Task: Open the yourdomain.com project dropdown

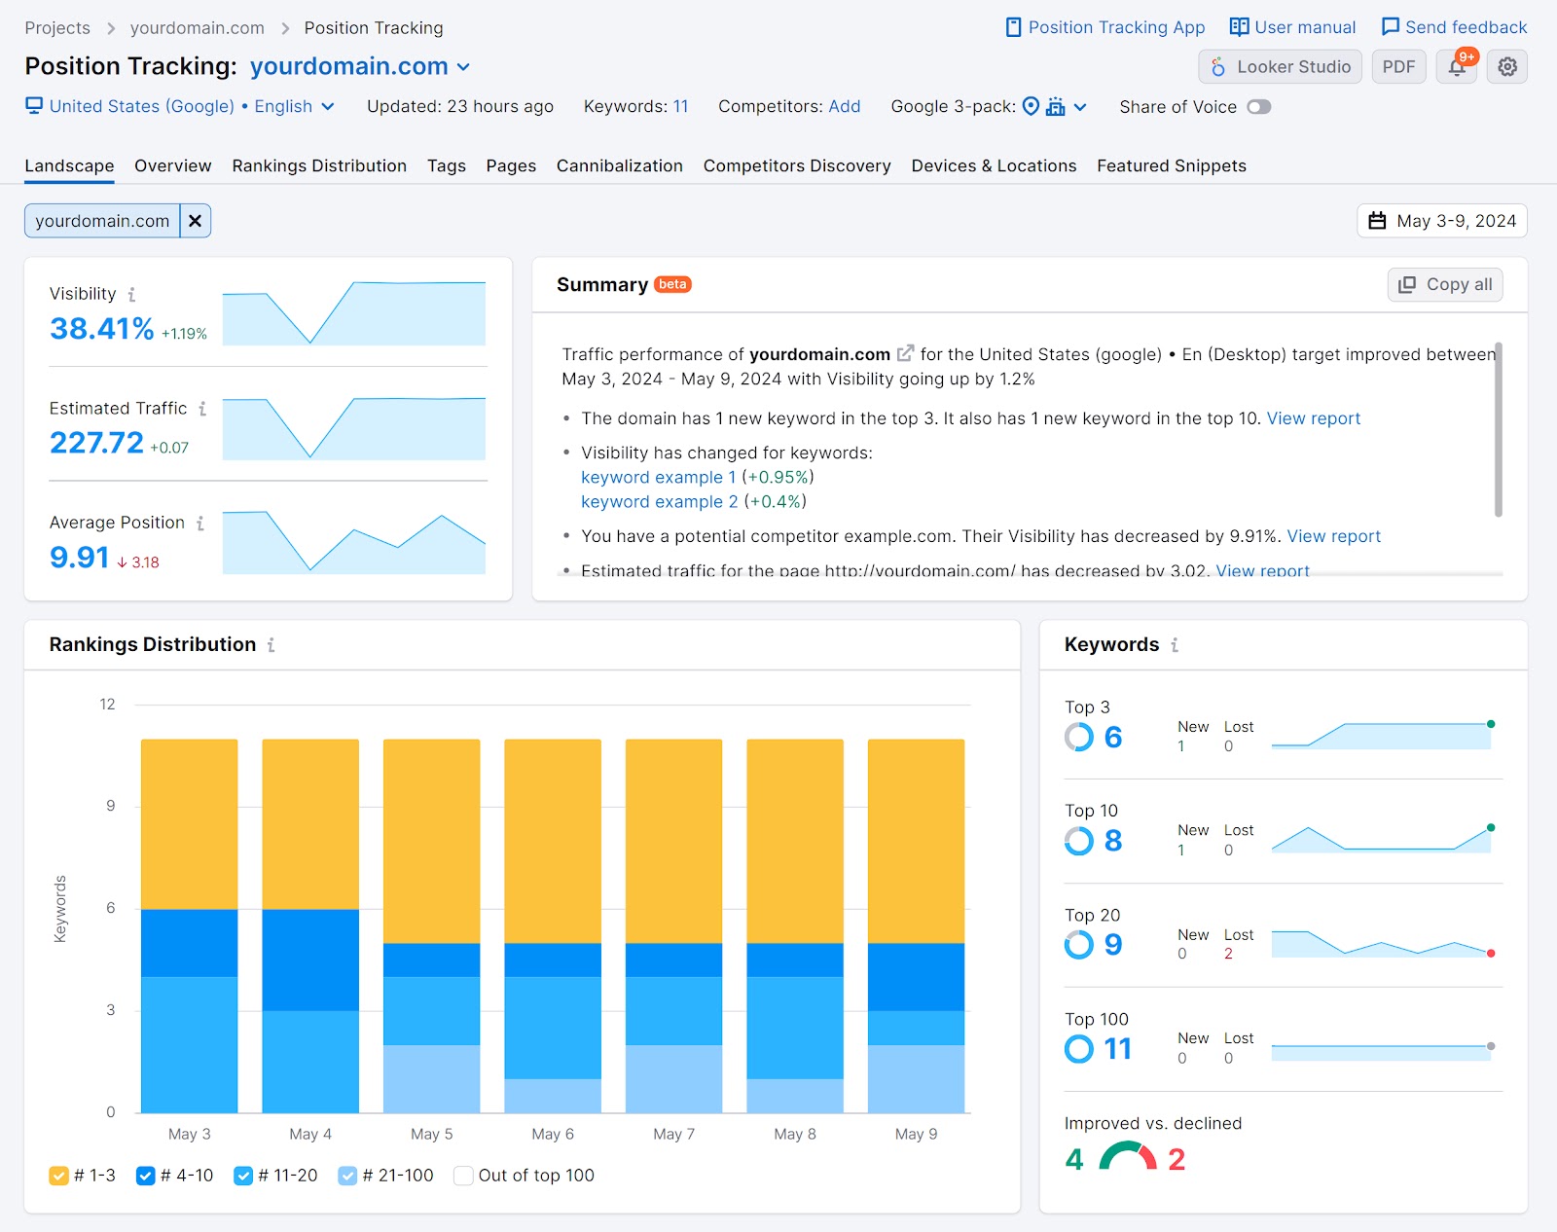Action: [x=461, y=66]
